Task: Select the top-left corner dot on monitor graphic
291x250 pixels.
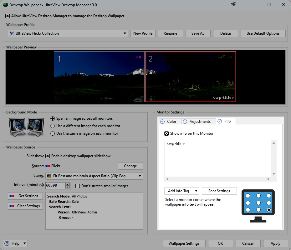Action: (x=248, y=196)
